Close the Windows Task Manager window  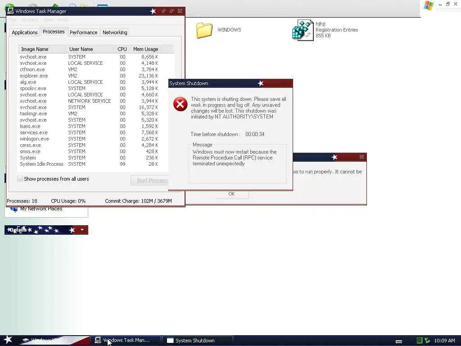click(x=180, y=11)
